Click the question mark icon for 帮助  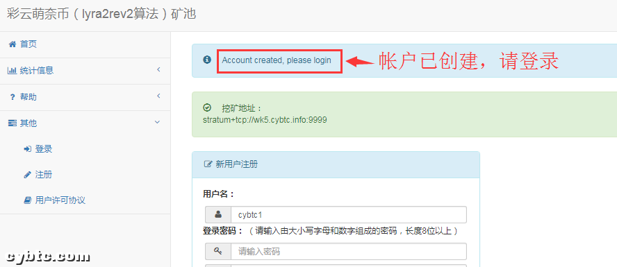click(13, 97)
